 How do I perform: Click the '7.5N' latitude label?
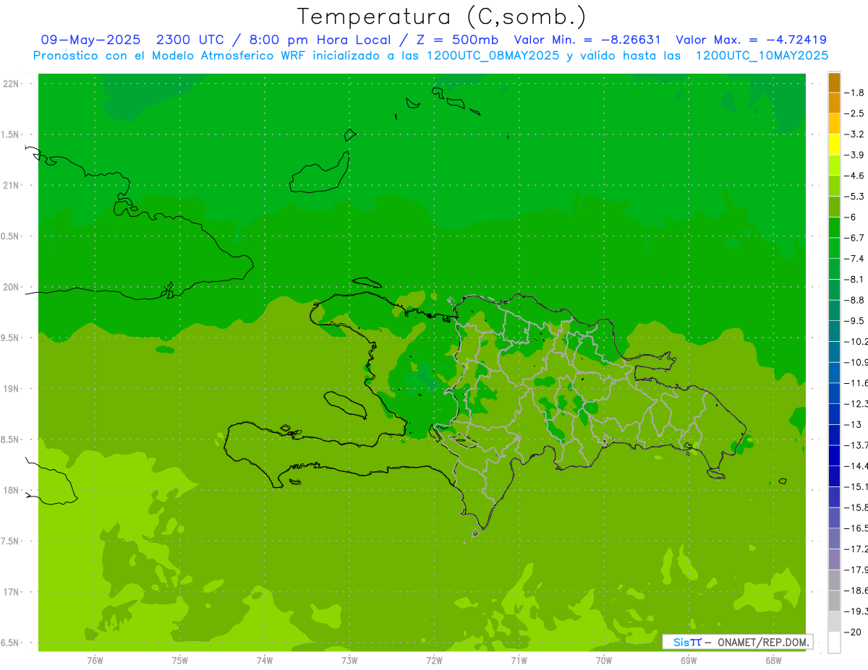10,541
